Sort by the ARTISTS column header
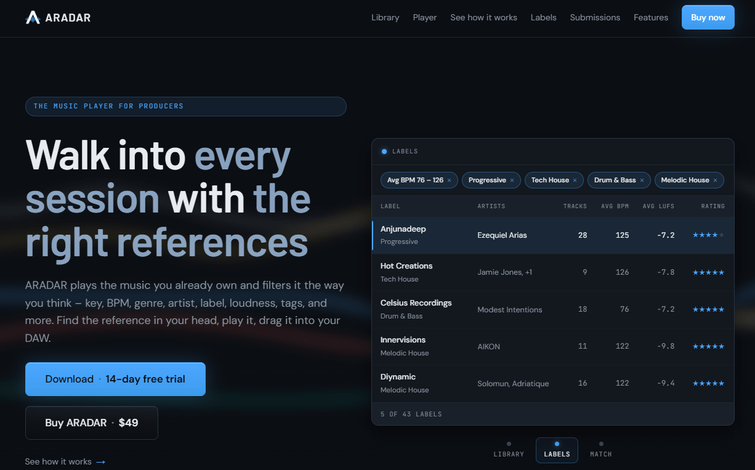Viewport: 755px width, 470px height. coord(491,206)
